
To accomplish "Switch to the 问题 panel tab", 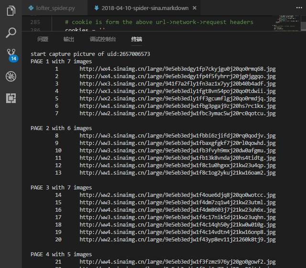I will point(43,39).
